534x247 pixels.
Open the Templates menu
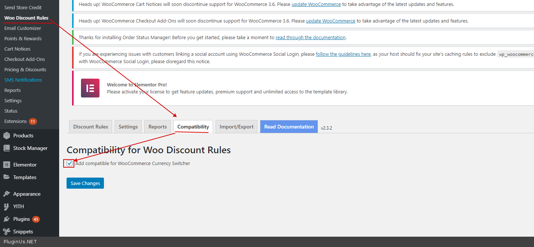pyautogui.click(x=25, y=177)
